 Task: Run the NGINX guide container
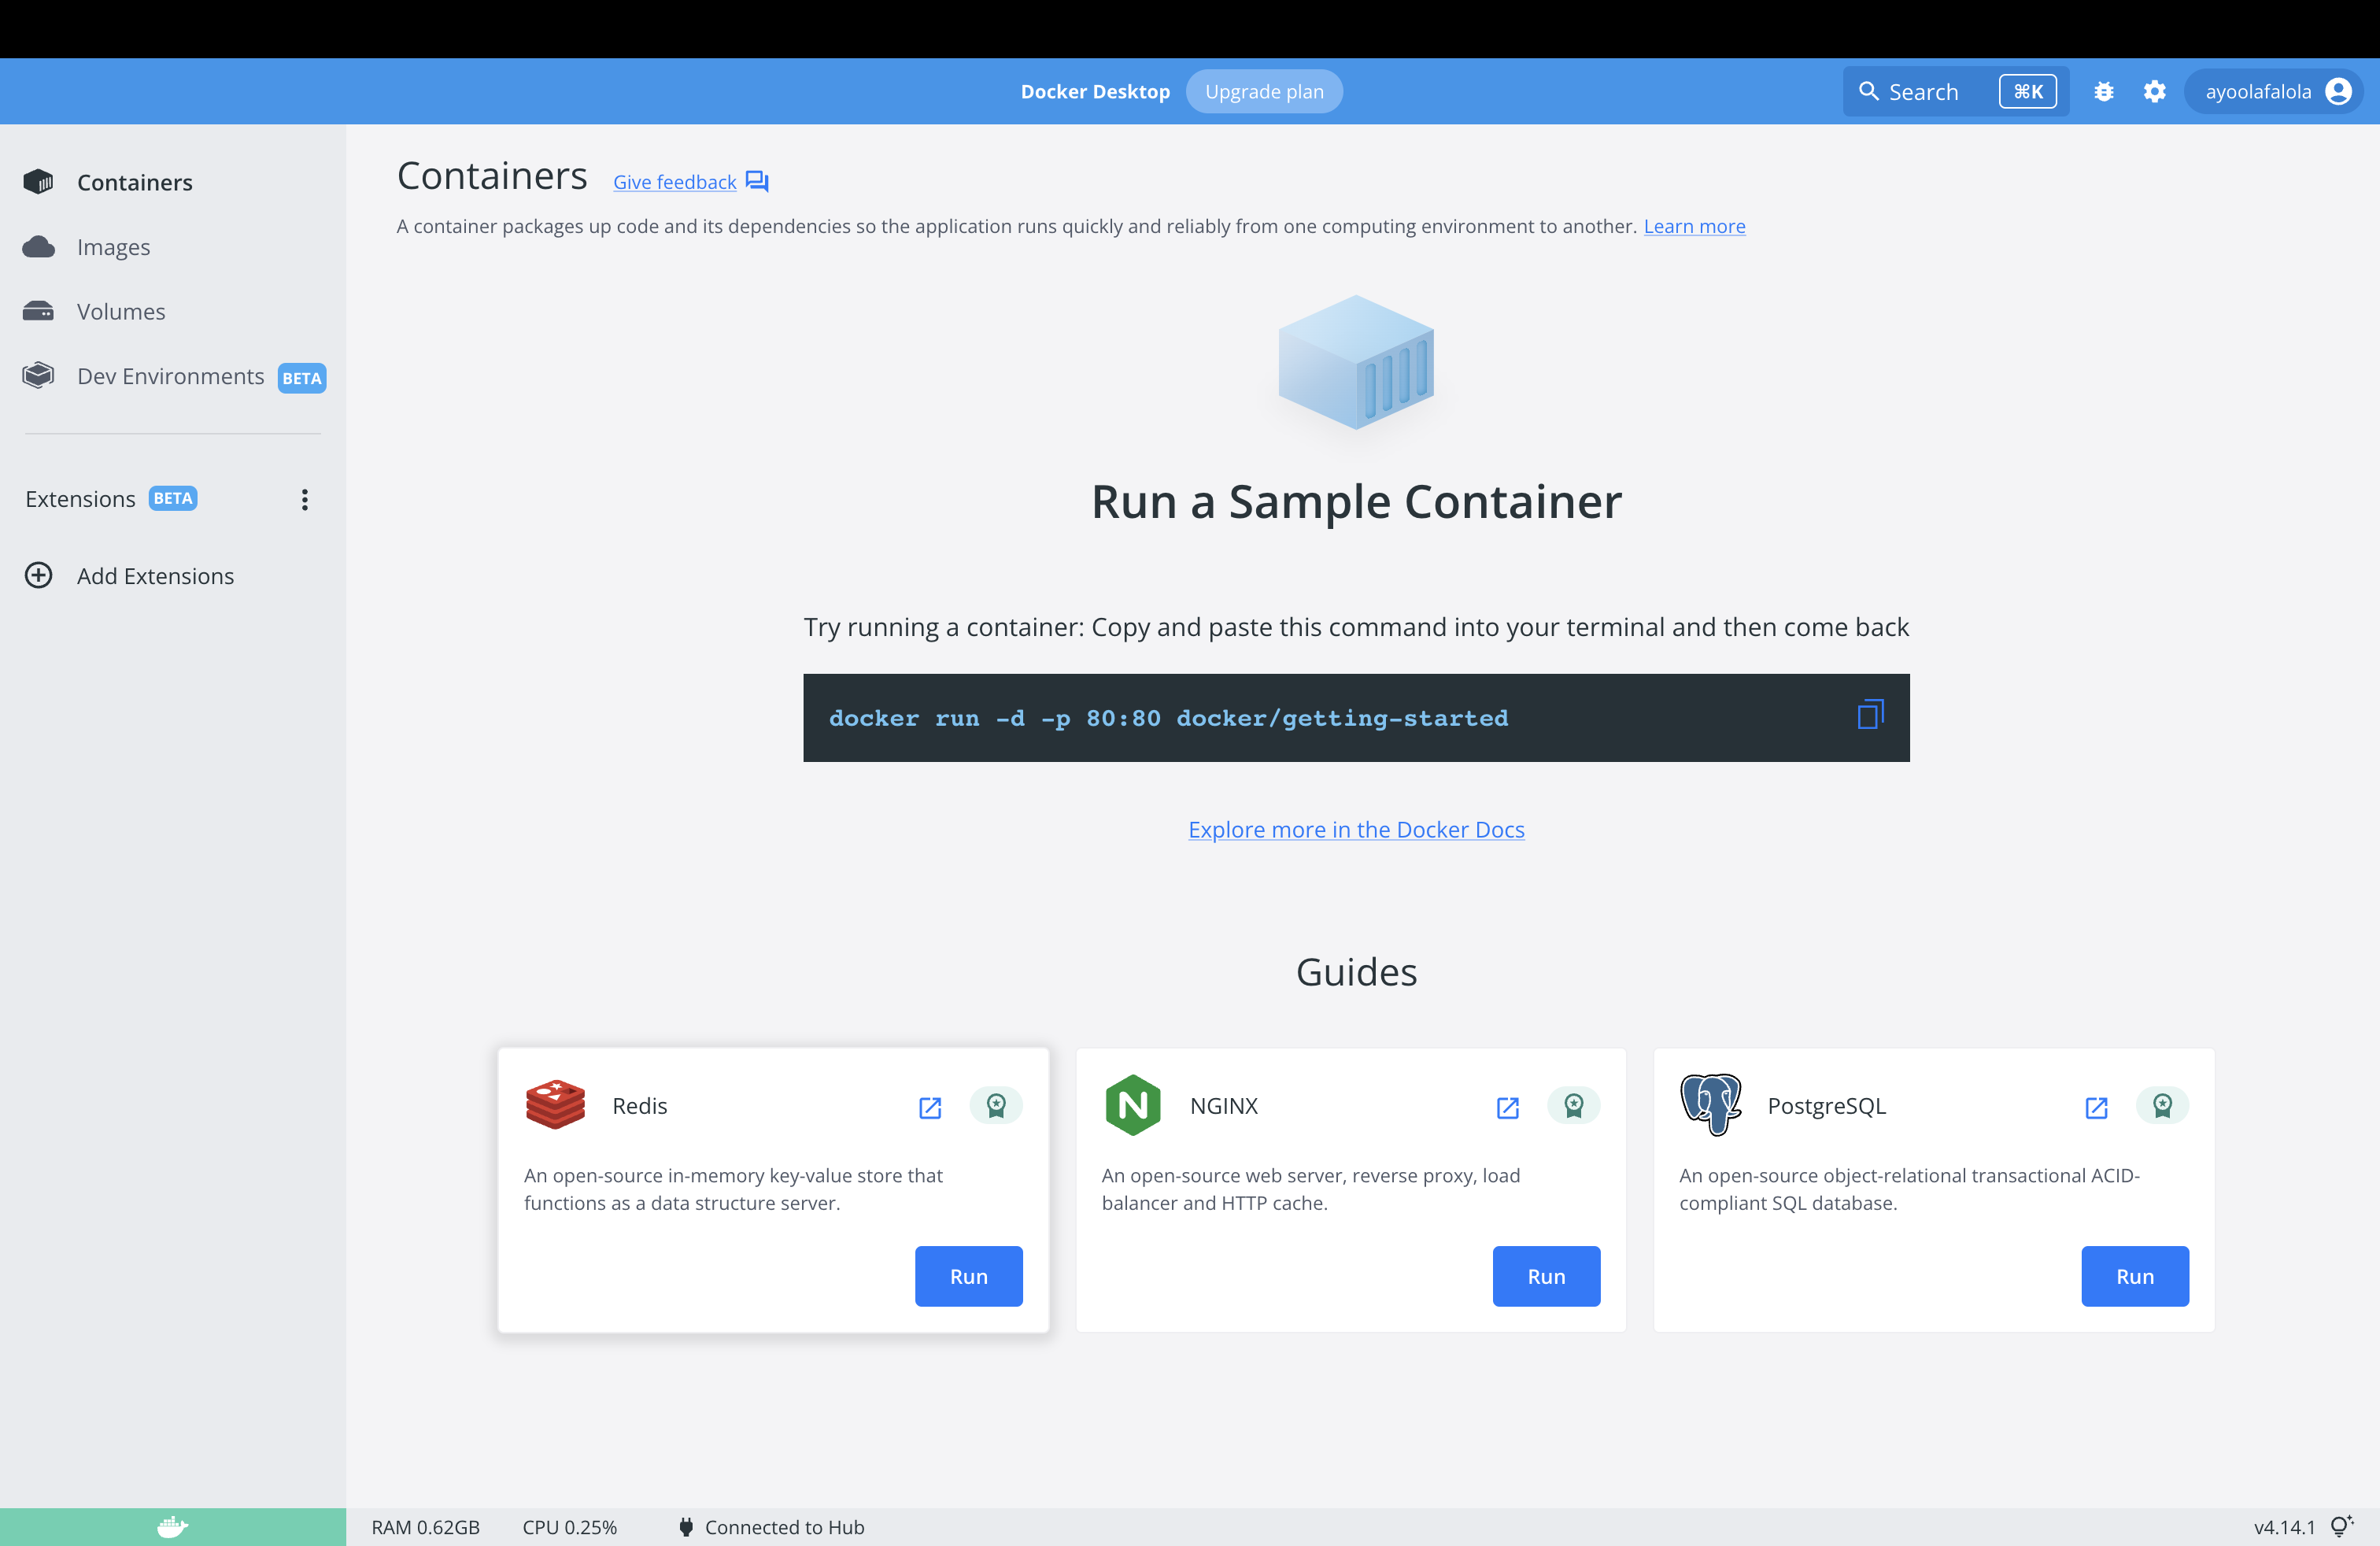coord(1546,1276)
